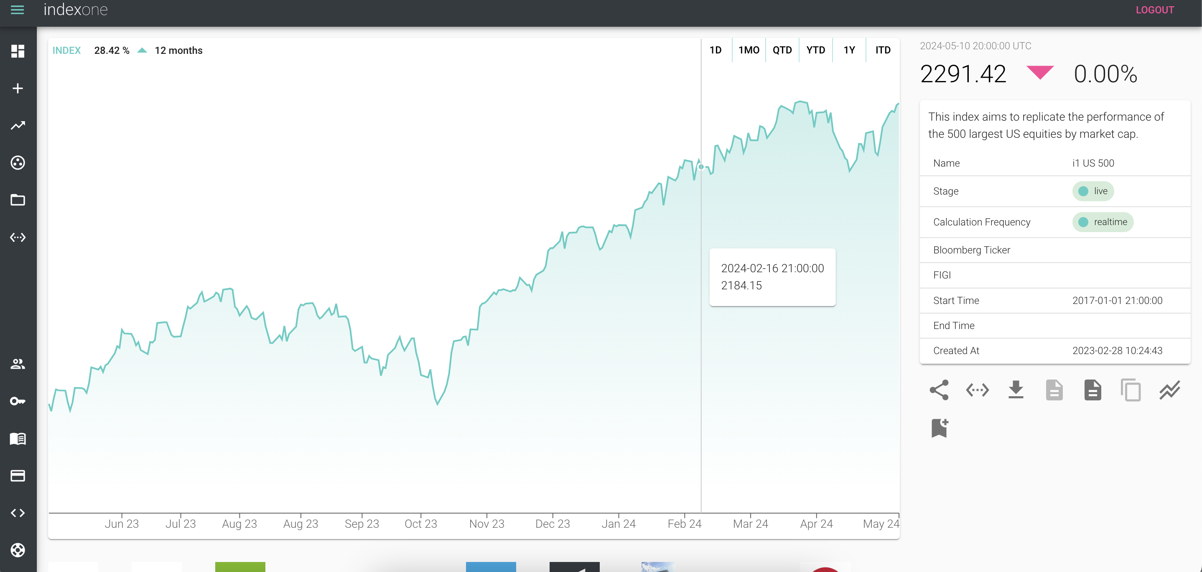Open the key icon in sidebar

[x=18, y=401]
